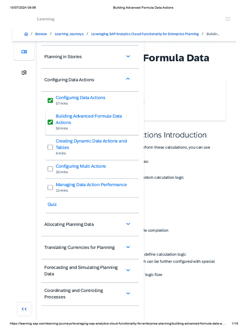The width and height of the screenshot is (248, 331).
Task: Collapse the Configuring Data Actions section
Action: tap(128, 79)
